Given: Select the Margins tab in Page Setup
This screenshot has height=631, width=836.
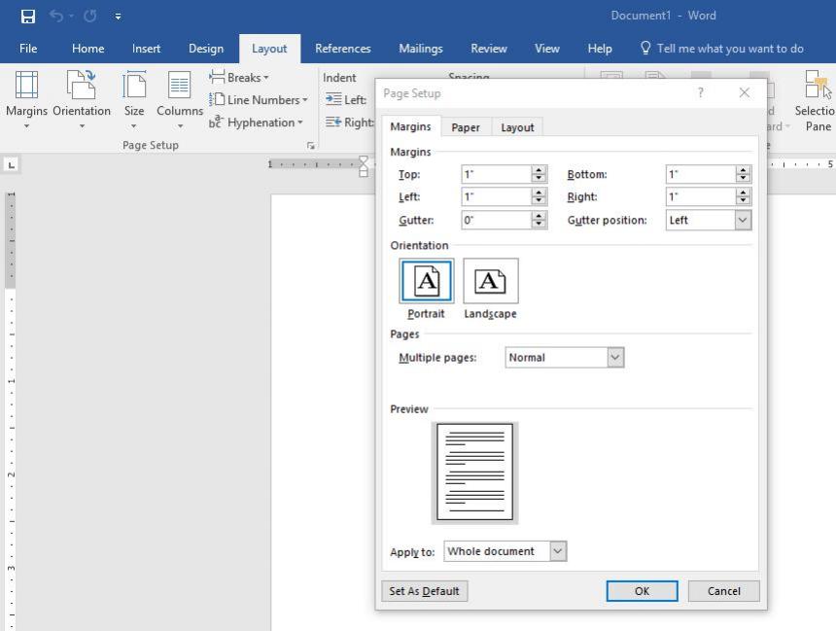Looking at the screenshot, I should click(410, 127).
